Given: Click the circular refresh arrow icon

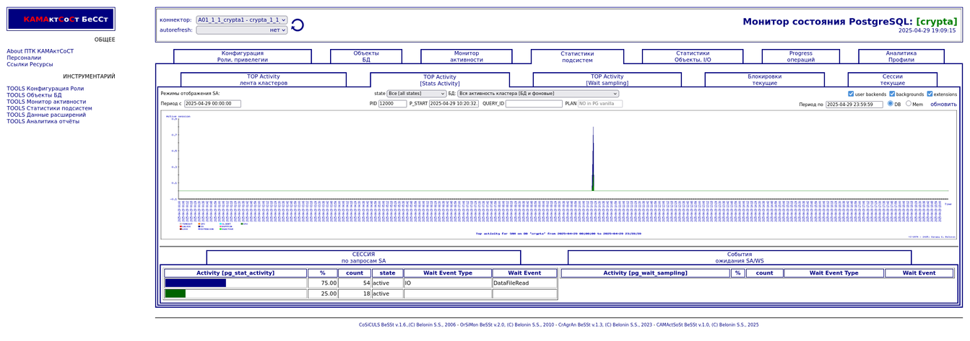Looking at the screenshot, I should pos(297,25).
